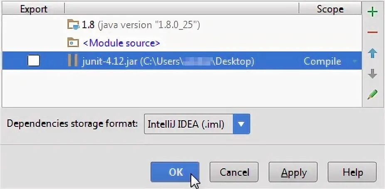Select the Module source entry
This screenshot has height=189, width=385.
click(x=182, y=43)
